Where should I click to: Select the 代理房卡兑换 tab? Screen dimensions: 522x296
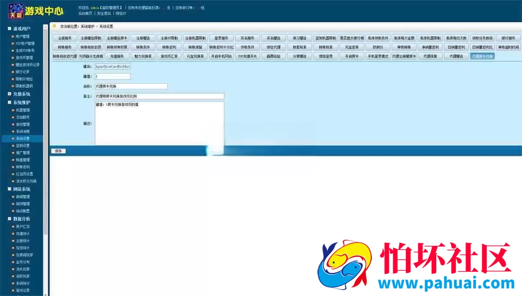482,56
